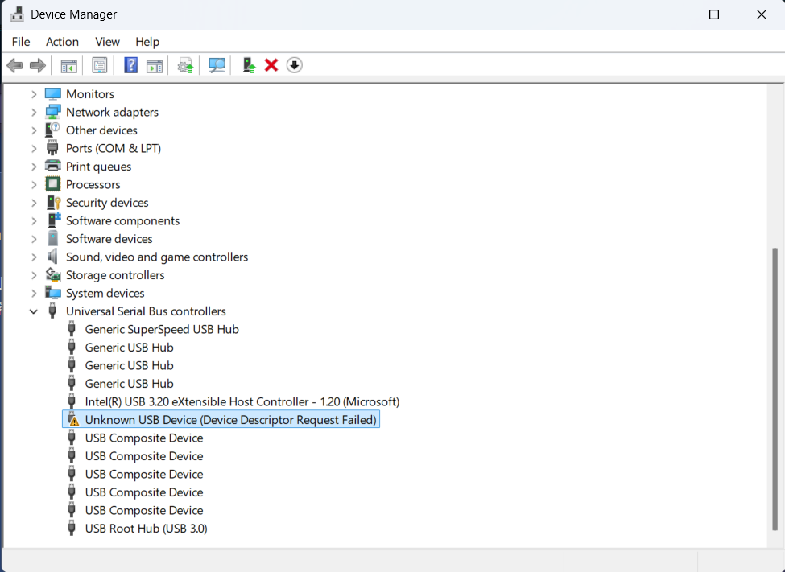Screen dimensions: 785x572
Task: Open the Help menu
Action: [147, 42]
